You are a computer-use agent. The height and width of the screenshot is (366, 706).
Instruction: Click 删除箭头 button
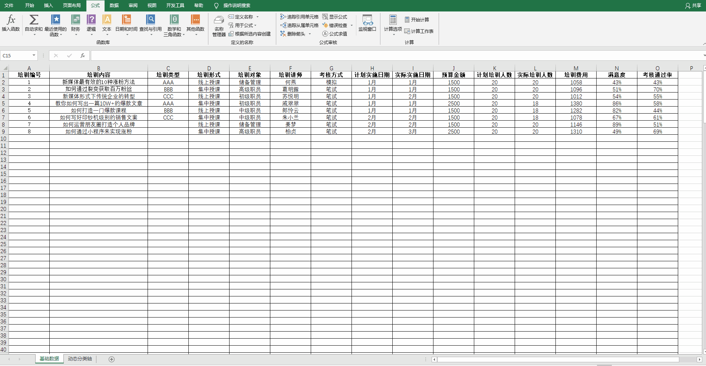(293, 34)
